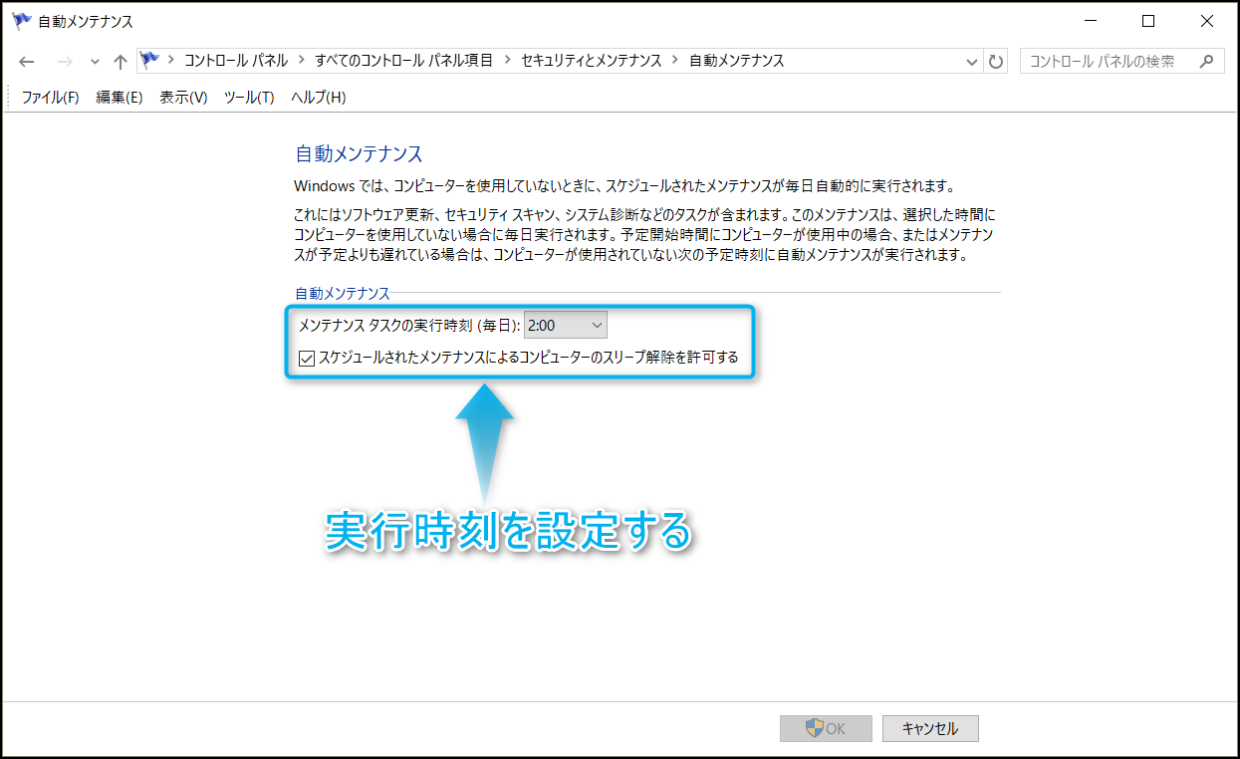This screenshot has width=1240, height=759.
Task: Open the maintenance time 2:00 dropdown
Action: click(x=565, y=325)
